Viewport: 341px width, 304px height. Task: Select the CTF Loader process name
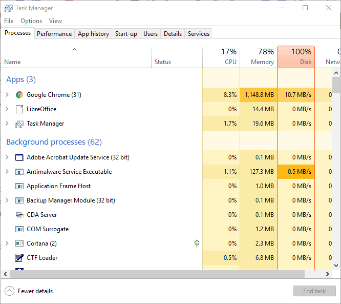point(42,258)
